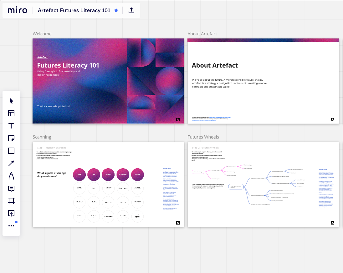
Task: Select the Scanning frame title
Action: tap(42, 137)
